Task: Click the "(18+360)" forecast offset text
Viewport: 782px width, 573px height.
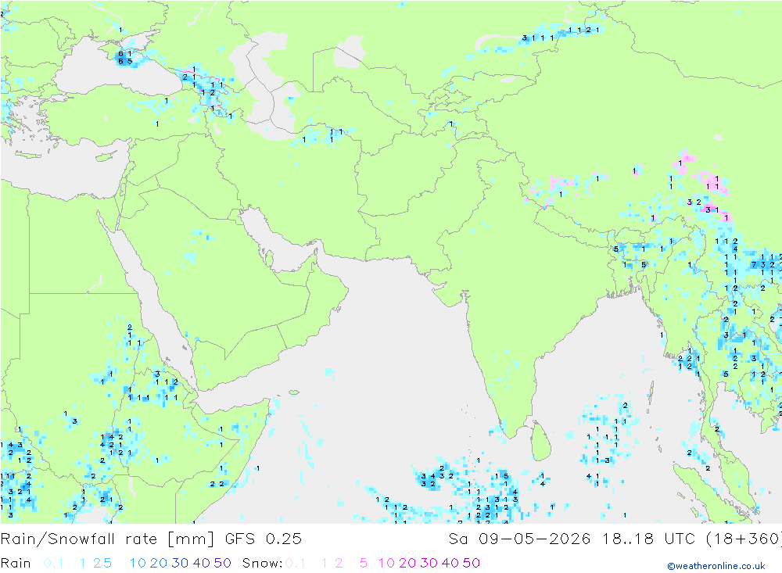Action: point(744,539)
